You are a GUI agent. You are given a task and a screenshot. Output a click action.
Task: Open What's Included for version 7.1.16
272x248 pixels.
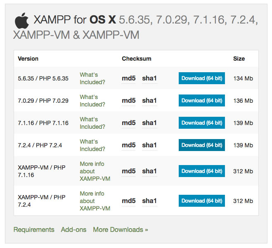pyautogui.click(x=92, y=123)
